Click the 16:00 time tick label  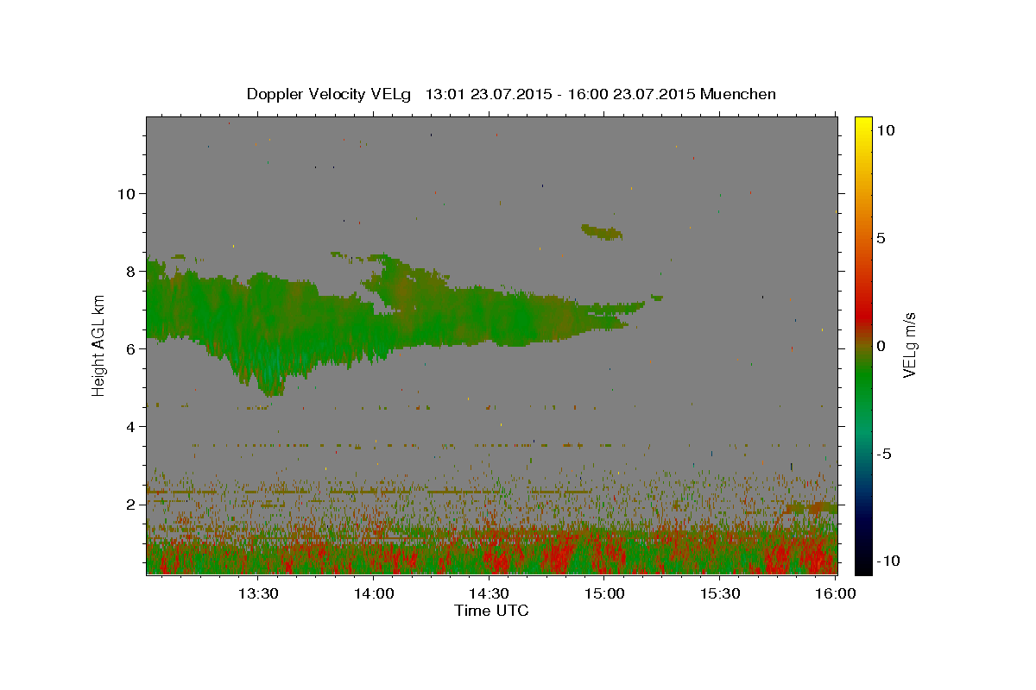click(x=835, y=593)
